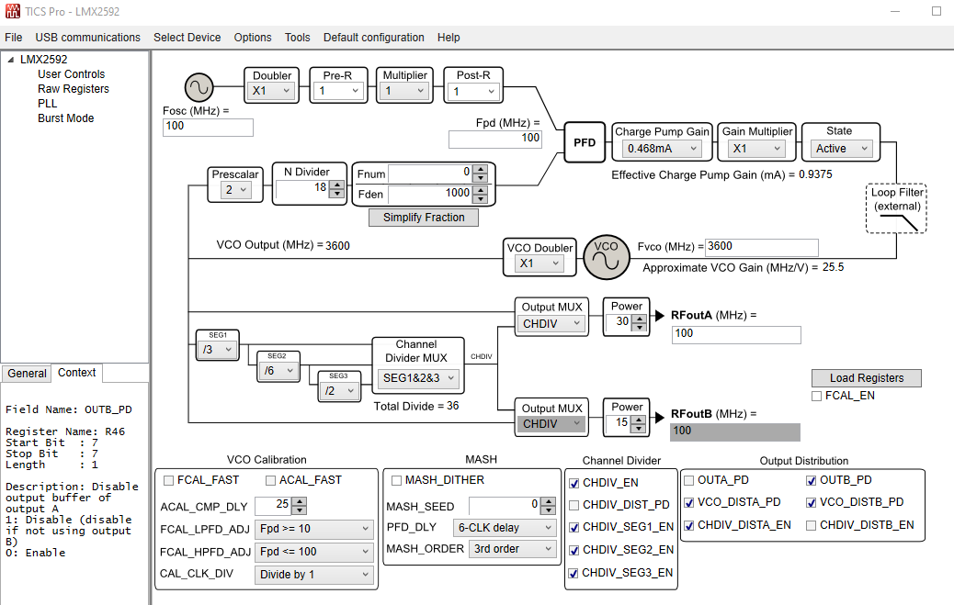This screenshot has width=954, height=605.
Task: Click the Fosc oscillator sine-wave symbol
Action: [x=199, y=87]
